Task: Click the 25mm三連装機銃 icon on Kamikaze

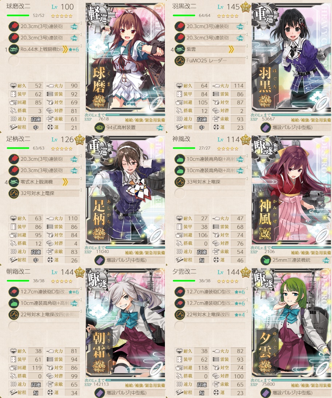Action: [266, 260]
